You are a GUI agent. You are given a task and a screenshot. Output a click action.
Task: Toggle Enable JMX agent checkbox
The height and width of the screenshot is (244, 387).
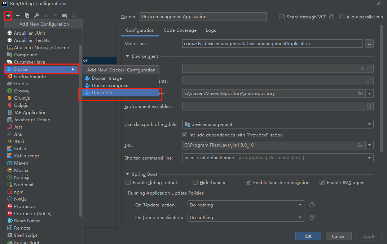pyautogui.click(x=322, y=182)
